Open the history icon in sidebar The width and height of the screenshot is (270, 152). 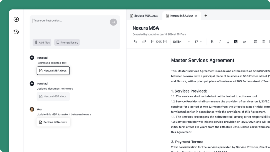pos(16,32)
